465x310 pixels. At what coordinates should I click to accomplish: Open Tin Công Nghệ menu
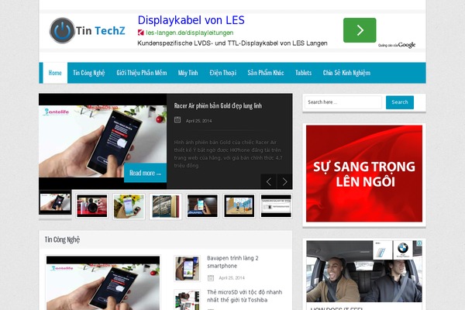pos(89,73)
